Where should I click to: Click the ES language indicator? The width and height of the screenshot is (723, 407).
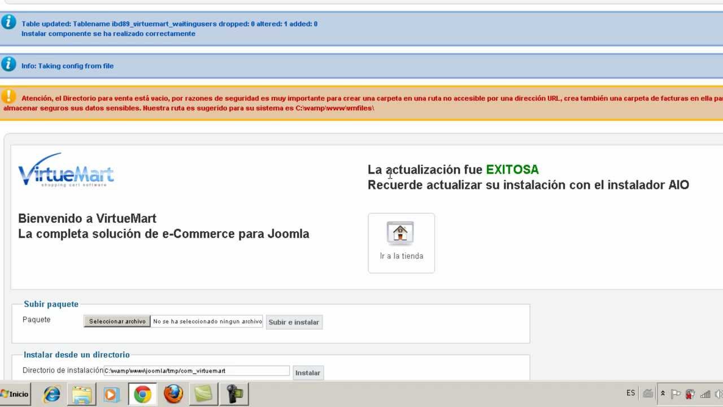(630, 393)
